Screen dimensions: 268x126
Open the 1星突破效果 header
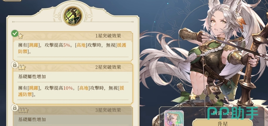coord(73,36)
